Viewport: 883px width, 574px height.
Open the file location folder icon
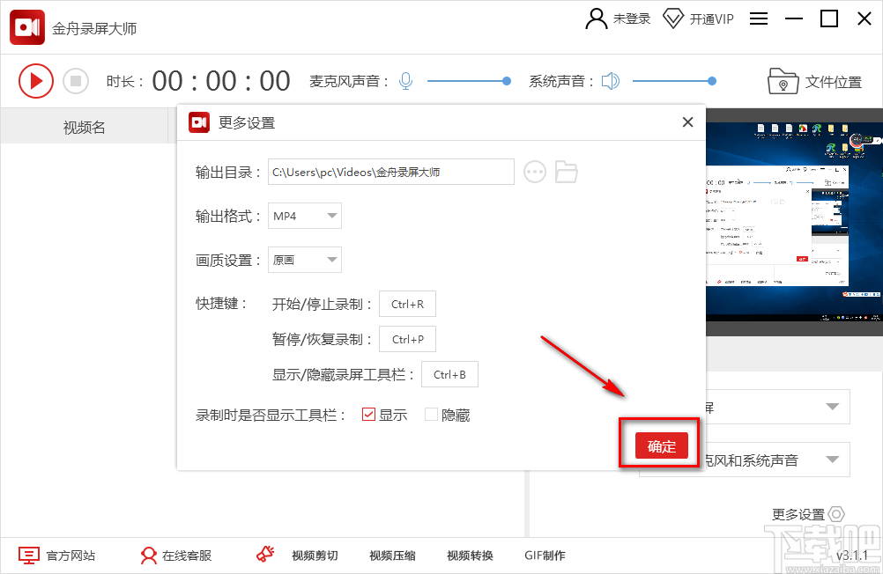pos(783,82)
